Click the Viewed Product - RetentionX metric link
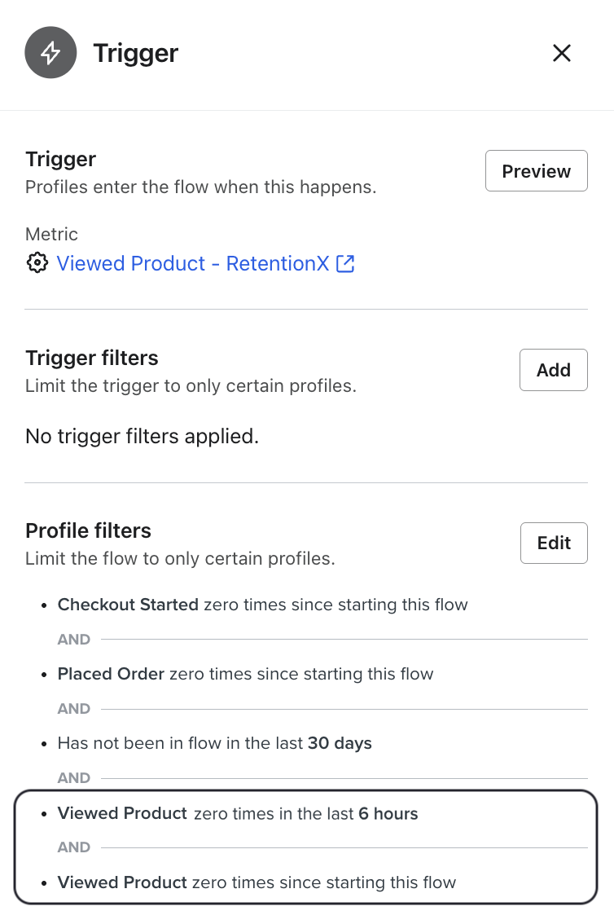The image size is (614, 924). coord(191,263)
